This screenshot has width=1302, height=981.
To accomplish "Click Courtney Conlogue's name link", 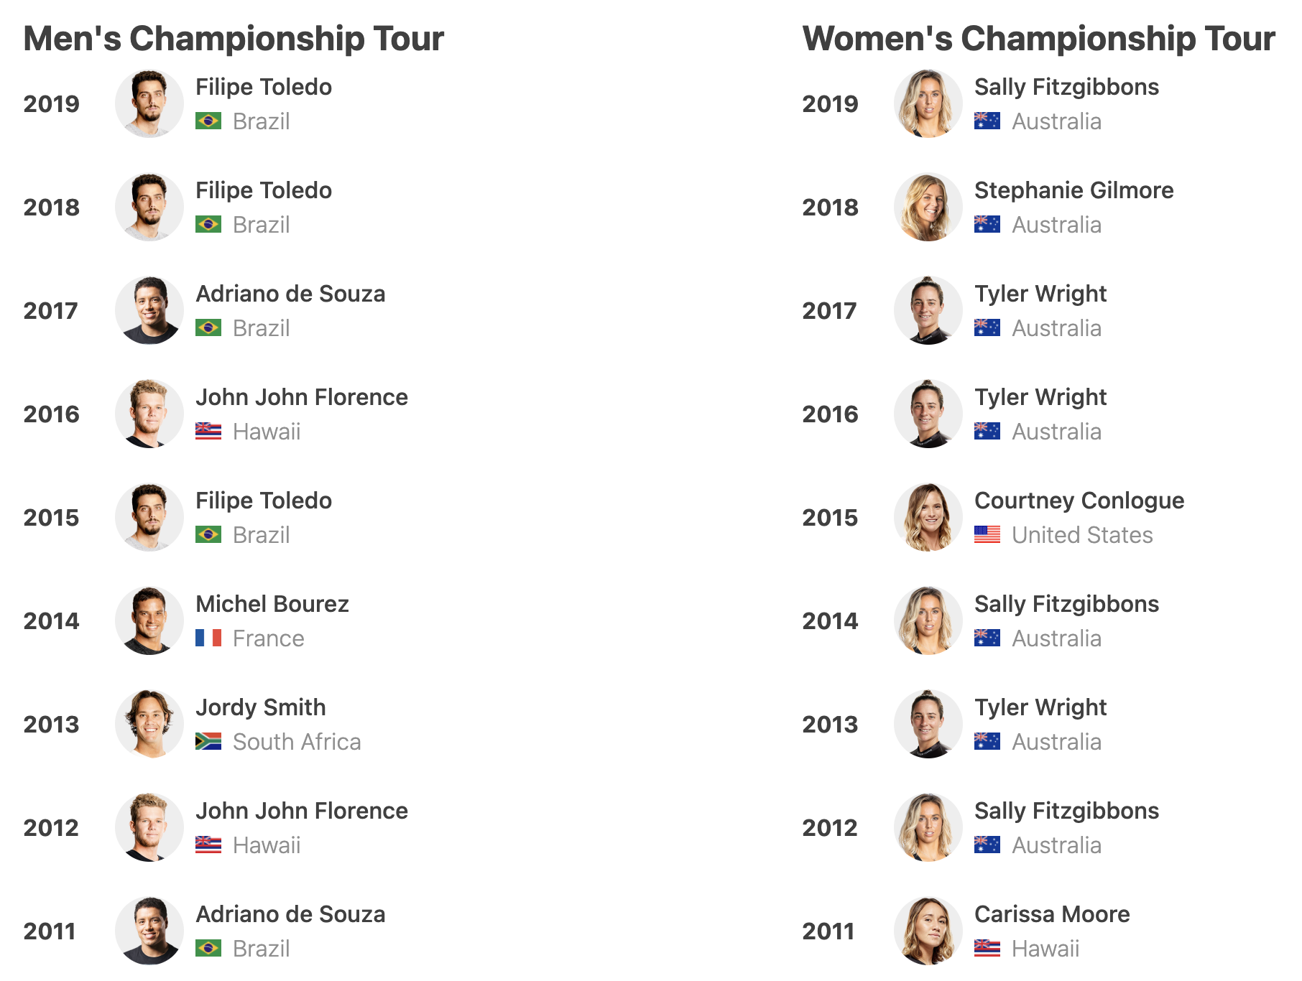I will click(1079, 501).
